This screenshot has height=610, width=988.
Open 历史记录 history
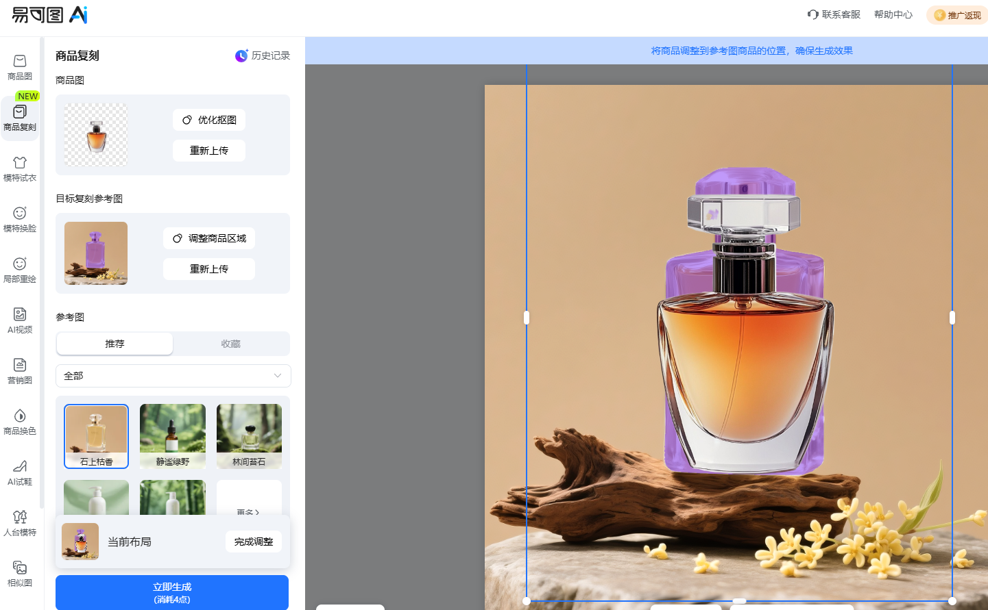pyautogui.click(x=263, y=55)
